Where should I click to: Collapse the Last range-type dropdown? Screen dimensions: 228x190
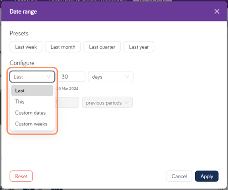pos(32,77)
